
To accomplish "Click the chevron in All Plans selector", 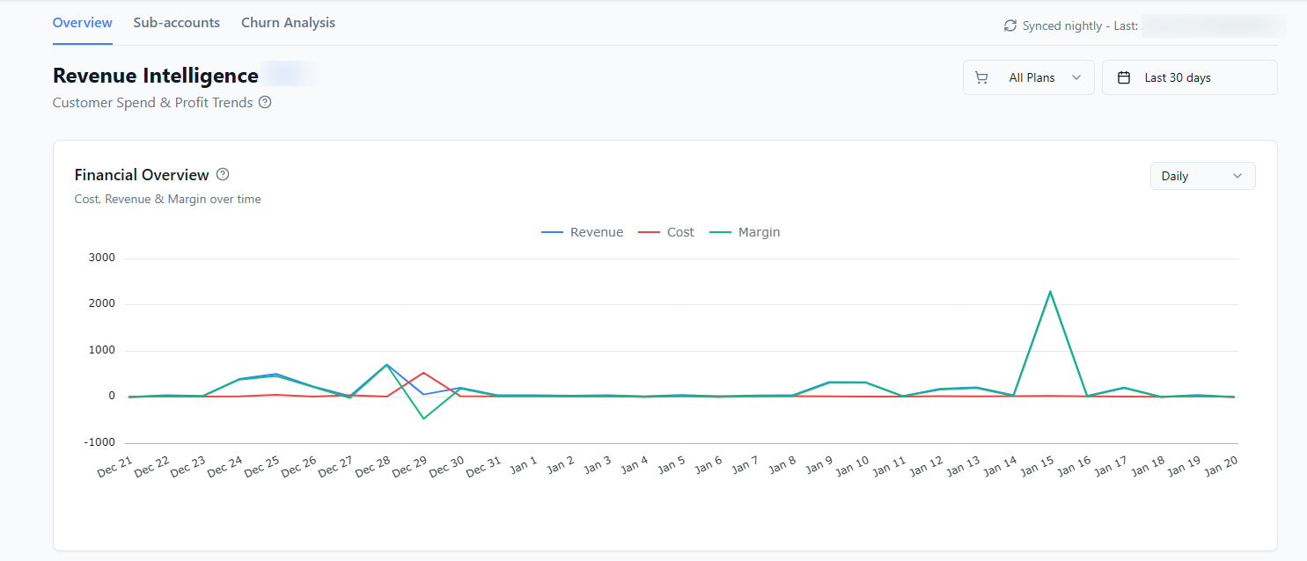I will [x=1076, y=77].
